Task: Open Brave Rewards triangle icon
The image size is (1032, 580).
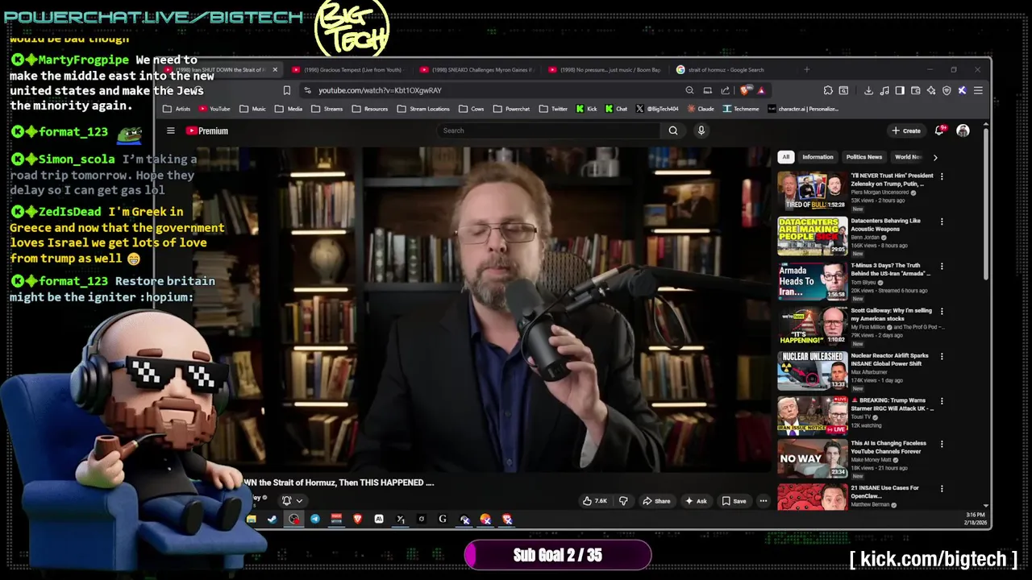Action: point(761,90)
